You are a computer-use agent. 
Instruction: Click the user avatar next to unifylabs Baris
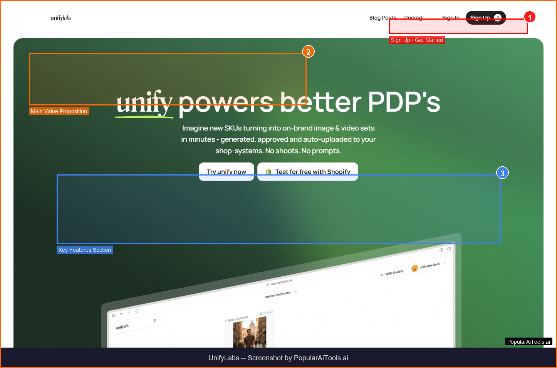tap(415, 268)
